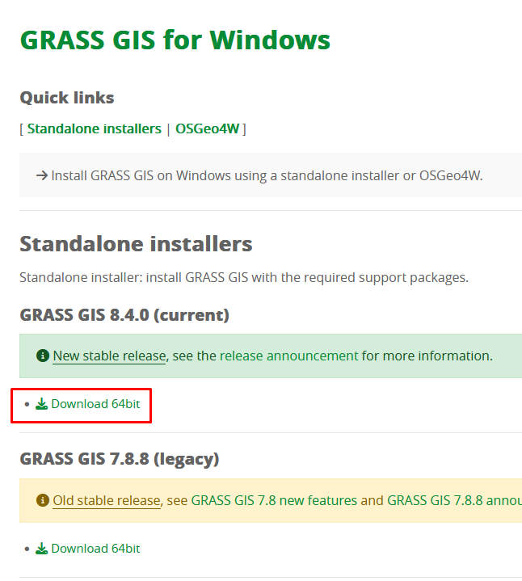The width and height of the screenshot is (522, 581).
Task: Click the Standalone installers section heading
Action: (136, 243)
